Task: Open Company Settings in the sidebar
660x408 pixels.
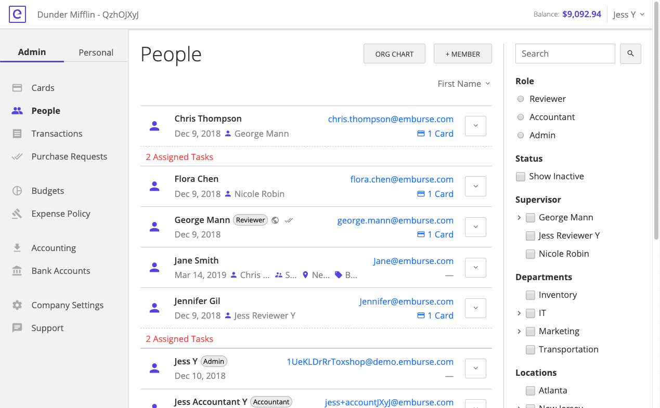Action: tap(68, 305)
